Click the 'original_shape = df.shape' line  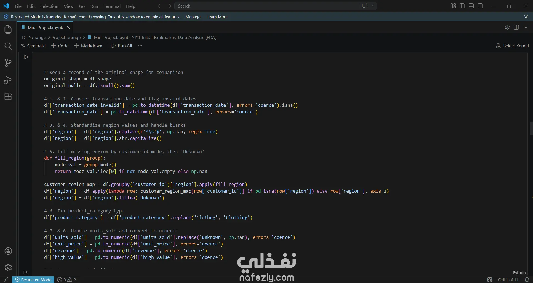(77, 79)
